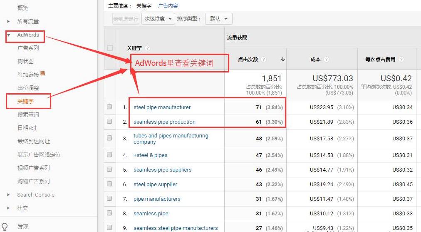Open the seamless pipe production keyword link
This screenshot has width=421, height=232.
click(x=164, y=122)
